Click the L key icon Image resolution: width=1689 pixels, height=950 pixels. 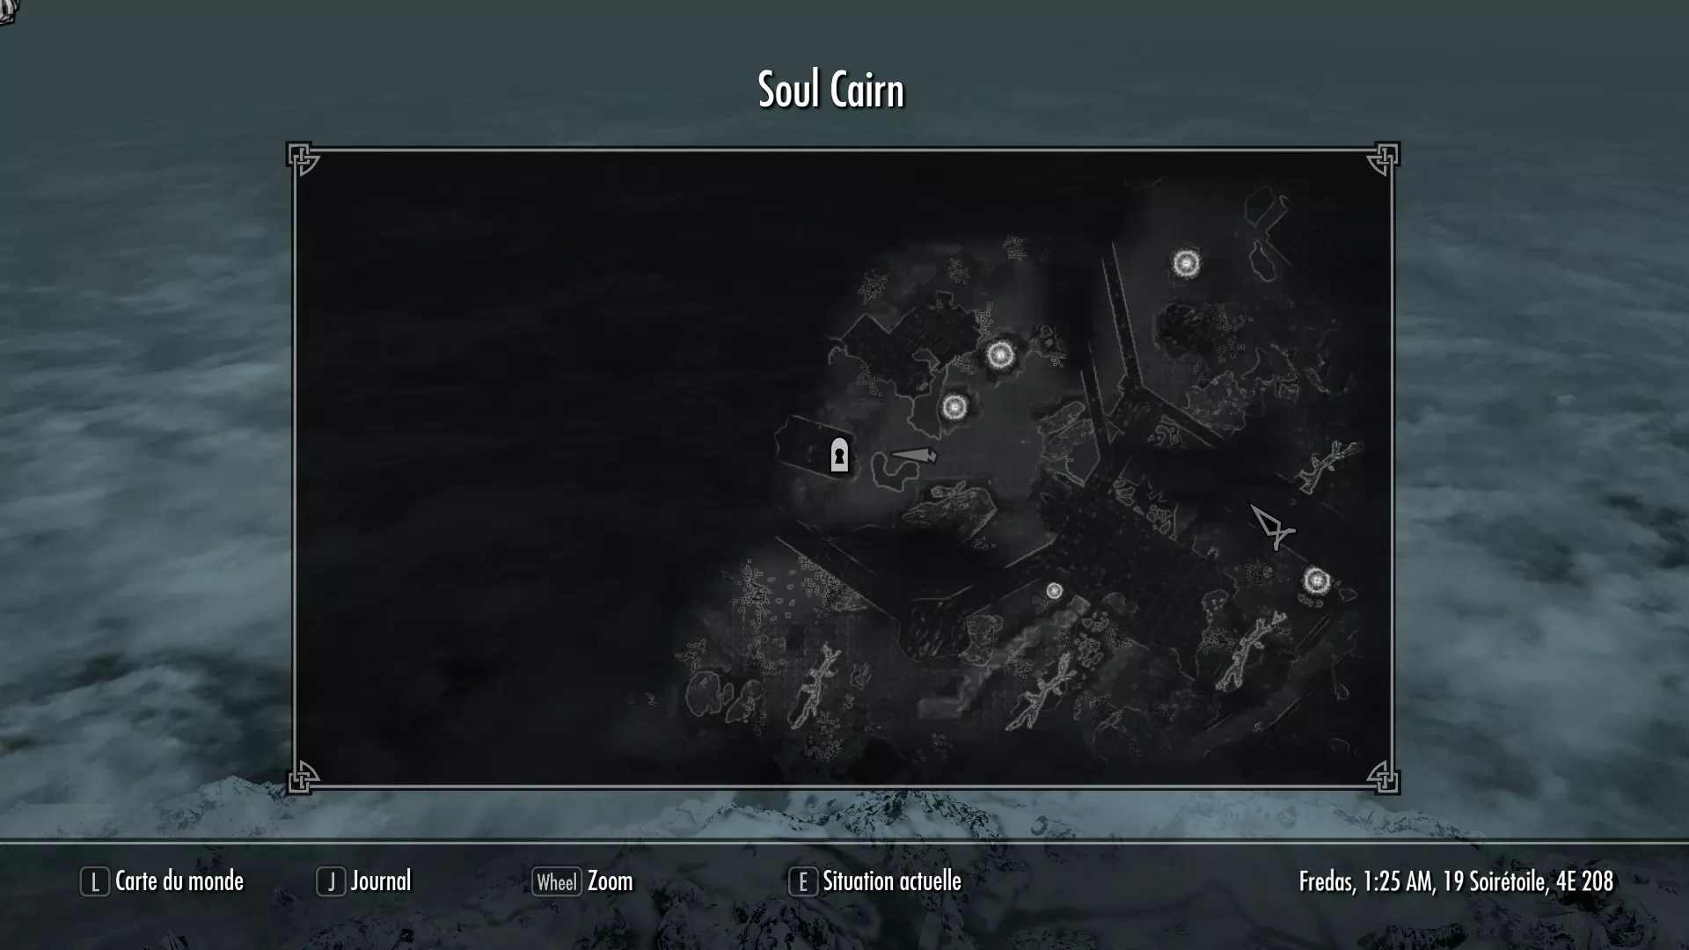coord(95,881)
